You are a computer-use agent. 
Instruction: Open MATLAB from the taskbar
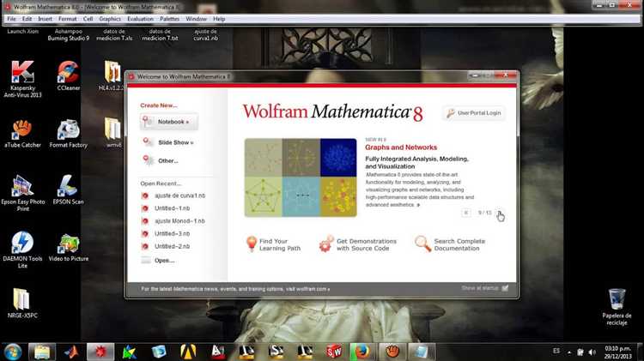pyautogui.click(x=71, y=352)
